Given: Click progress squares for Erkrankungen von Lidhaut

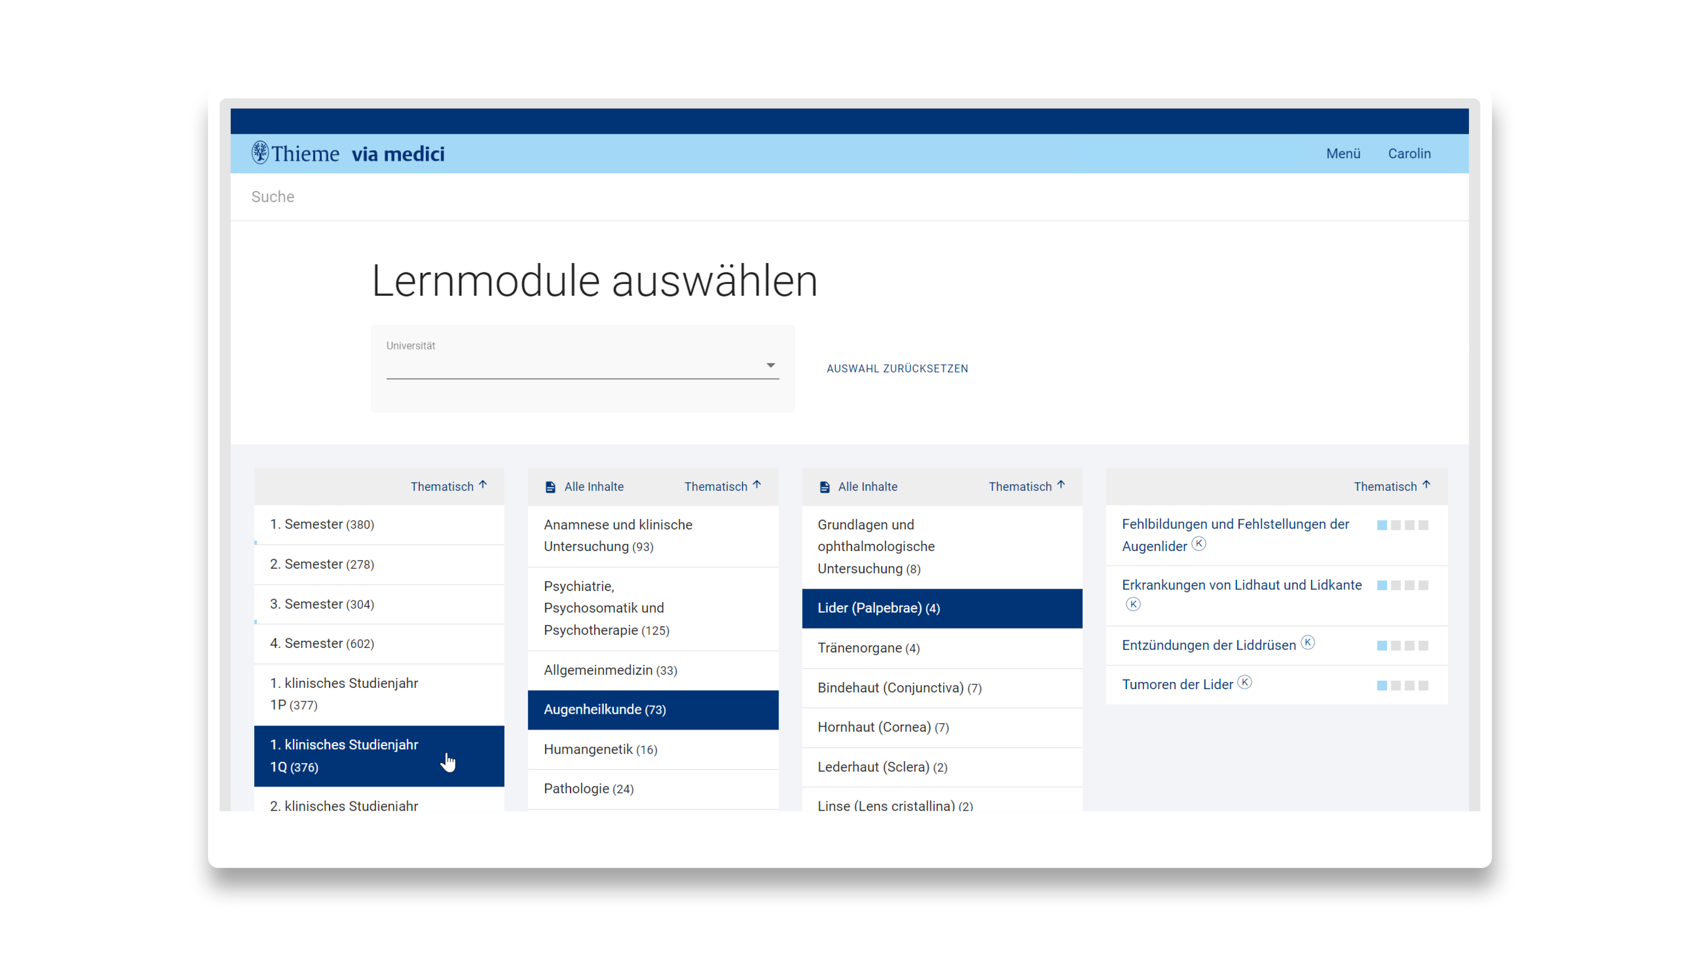Looking at the screenshot, I should (1402, 586).
